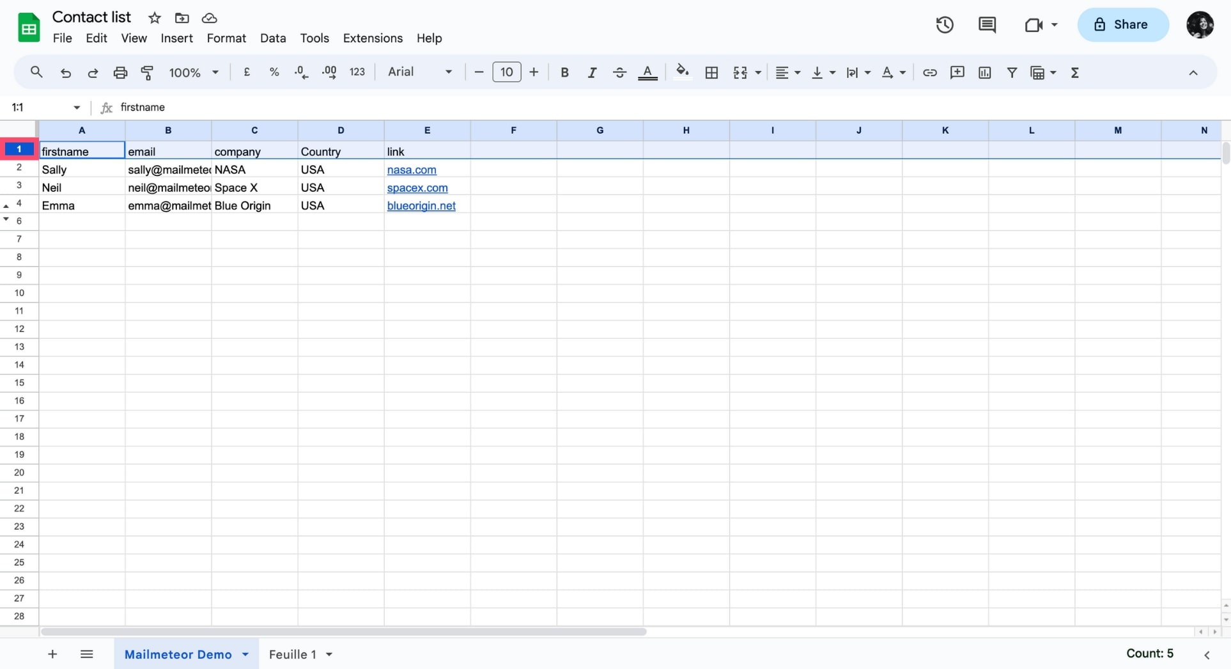The height and width of the screenshot is (669, 1231).
Task: Expand text rotation dropdown
Action: pos(902,73)
